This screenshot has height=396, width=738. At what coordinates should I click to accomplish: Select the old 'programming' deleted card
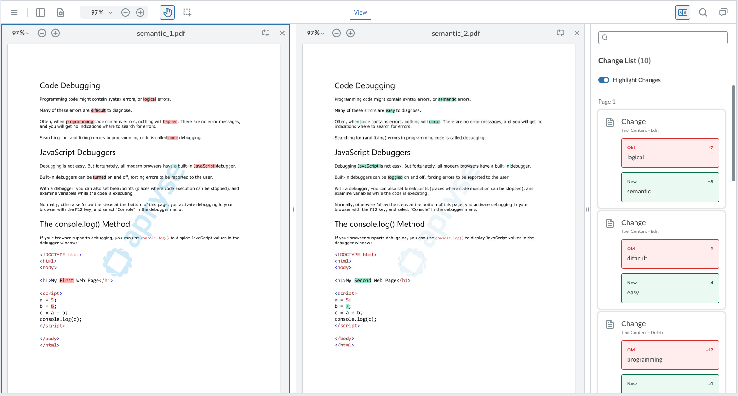pos(670,355)
